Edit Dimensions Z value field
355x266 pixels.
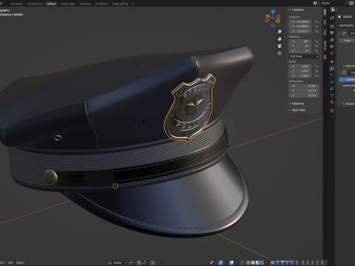coord(304,95)
